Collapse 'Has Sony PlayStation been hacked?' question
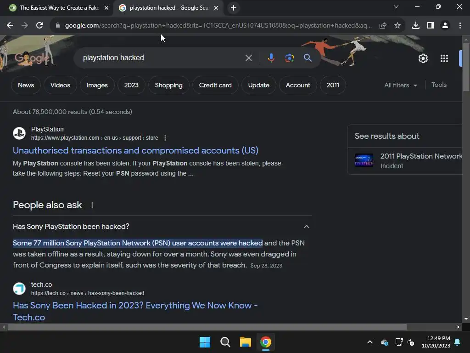 point(306,227)
